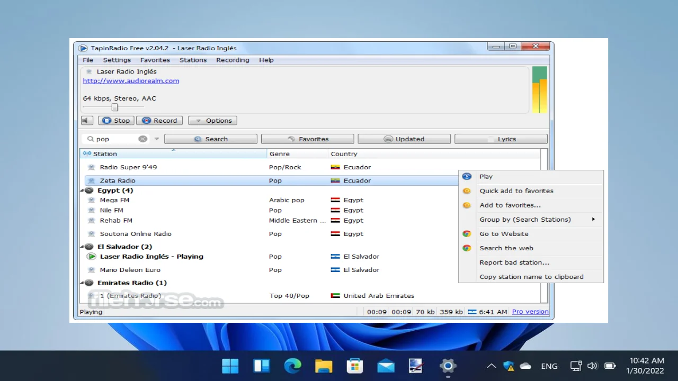
Task: Start recording with the Record button
Action: [159, 121]
